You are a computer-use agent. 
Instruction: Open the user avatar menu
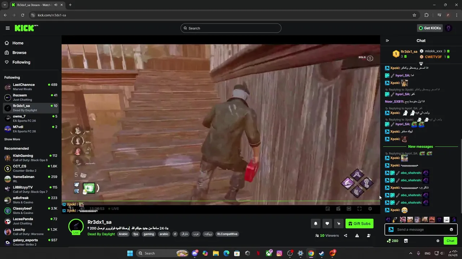click(449, 28)
